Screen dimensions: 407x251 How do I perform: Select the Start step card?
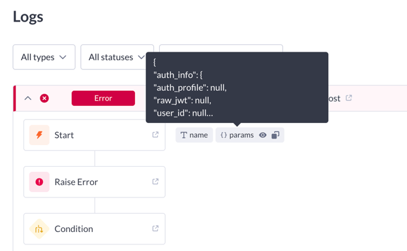click(x=95, y=135)
